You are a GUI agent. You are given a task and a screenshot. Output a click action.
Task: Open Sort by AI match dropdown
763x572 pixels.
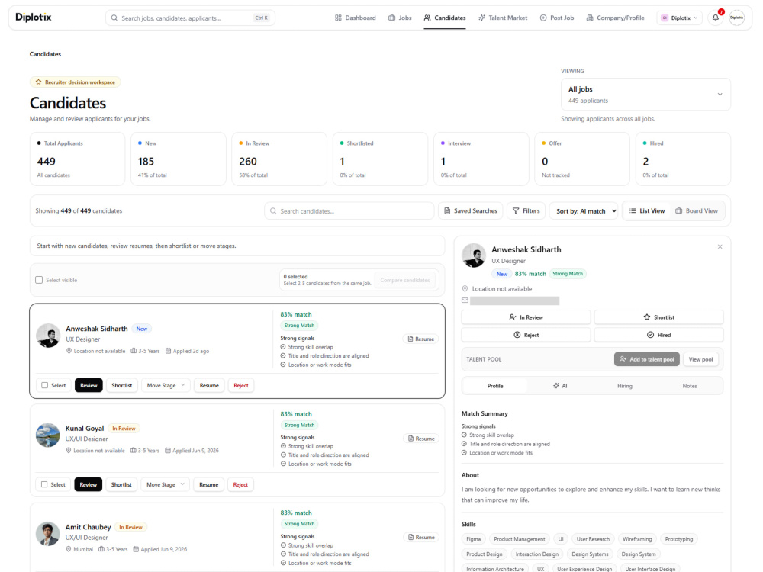pyautogui.click(x=584, y=210)
